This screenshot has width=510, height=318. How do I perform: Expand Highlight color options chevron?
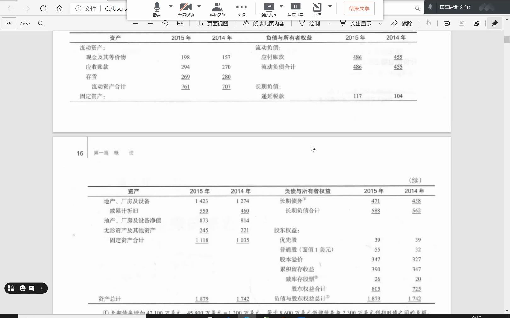(380, 24)
